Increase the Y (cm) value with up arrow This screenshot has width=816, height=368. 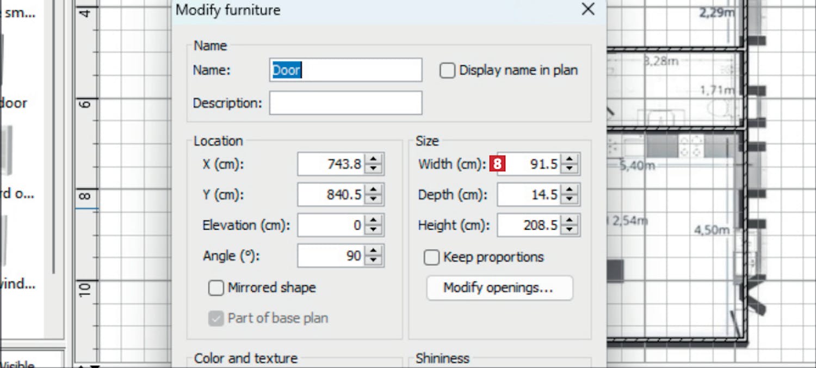(373, 190)
